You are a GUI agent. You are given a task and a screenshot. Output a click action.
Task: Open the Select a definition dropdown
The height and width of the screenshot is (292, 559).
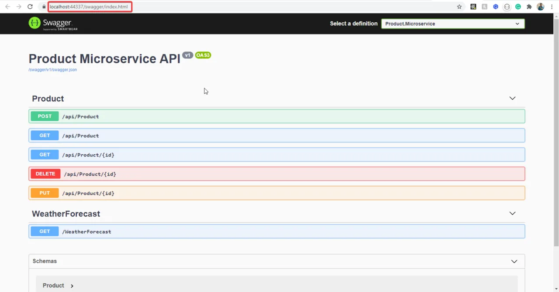pos(453,24)
